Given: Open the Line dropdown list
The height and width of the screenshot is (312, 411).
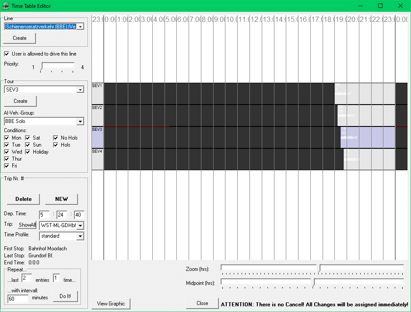Looking at the screenshot, I should [80, 27].
